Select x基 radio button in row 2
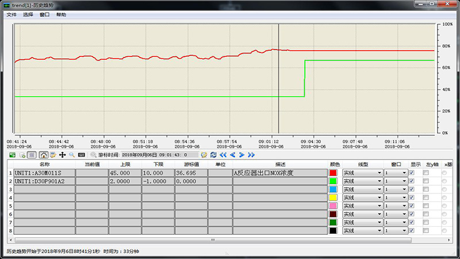Screen dimensions: 460x259 444,181
